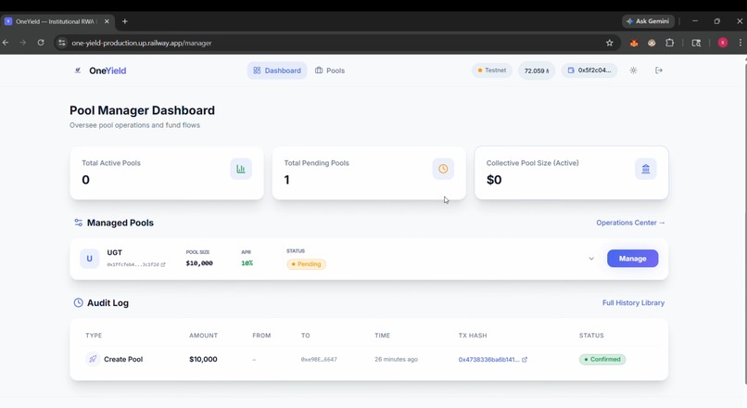Click the Collective Pool Size card

pos(571,173)
